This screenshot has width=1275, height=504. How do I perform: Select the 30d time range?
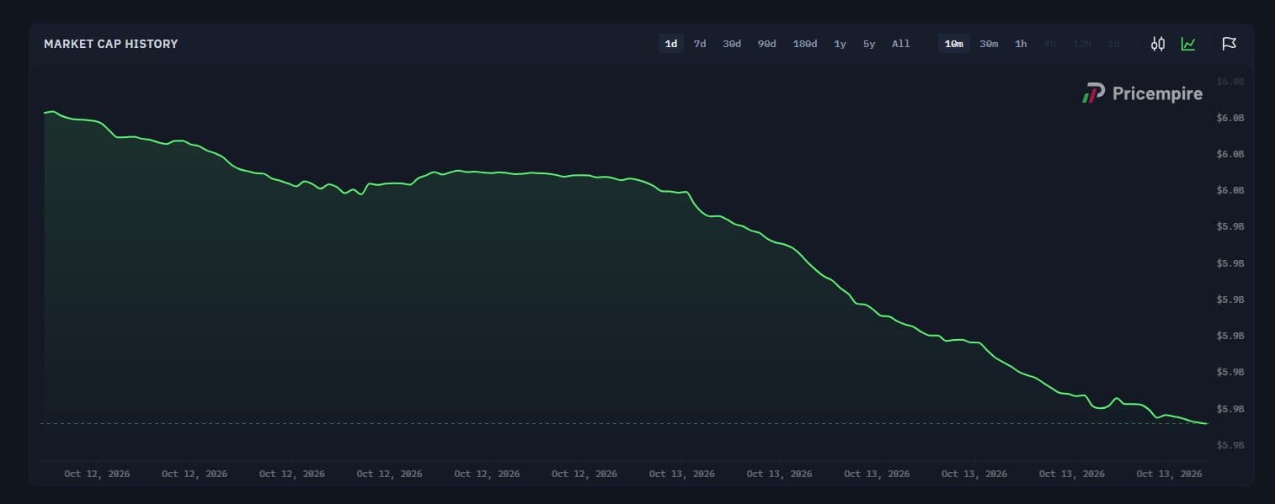(732, 44)
